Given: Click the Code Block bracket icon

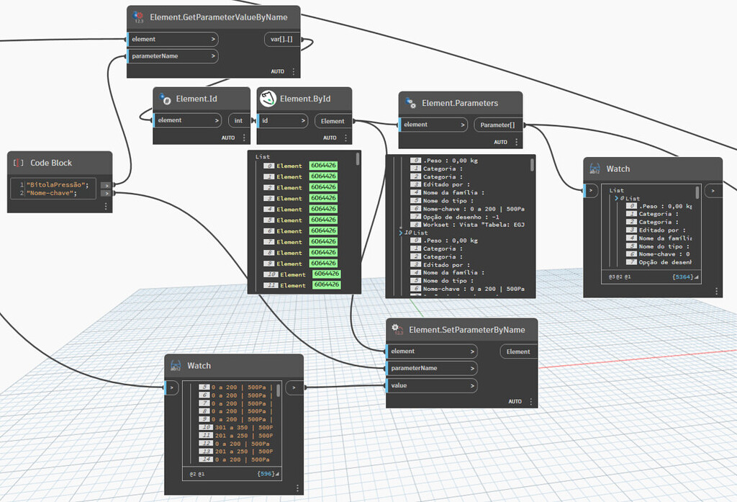Looking at the screenshot, I should tap(18, 163).
